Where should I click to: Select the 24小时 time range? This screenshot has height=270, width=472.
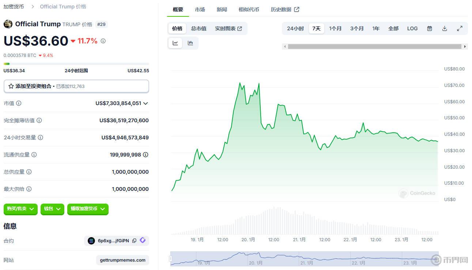pos(295,28)
